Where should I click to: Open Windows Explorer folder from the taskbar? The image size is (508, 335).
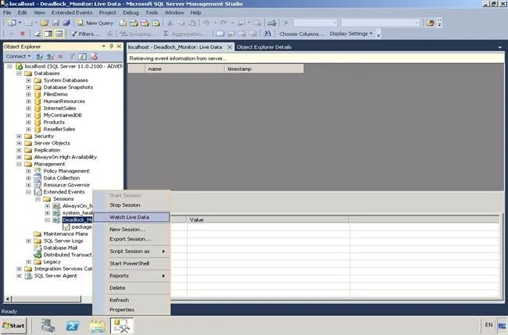tap(97, 326)
